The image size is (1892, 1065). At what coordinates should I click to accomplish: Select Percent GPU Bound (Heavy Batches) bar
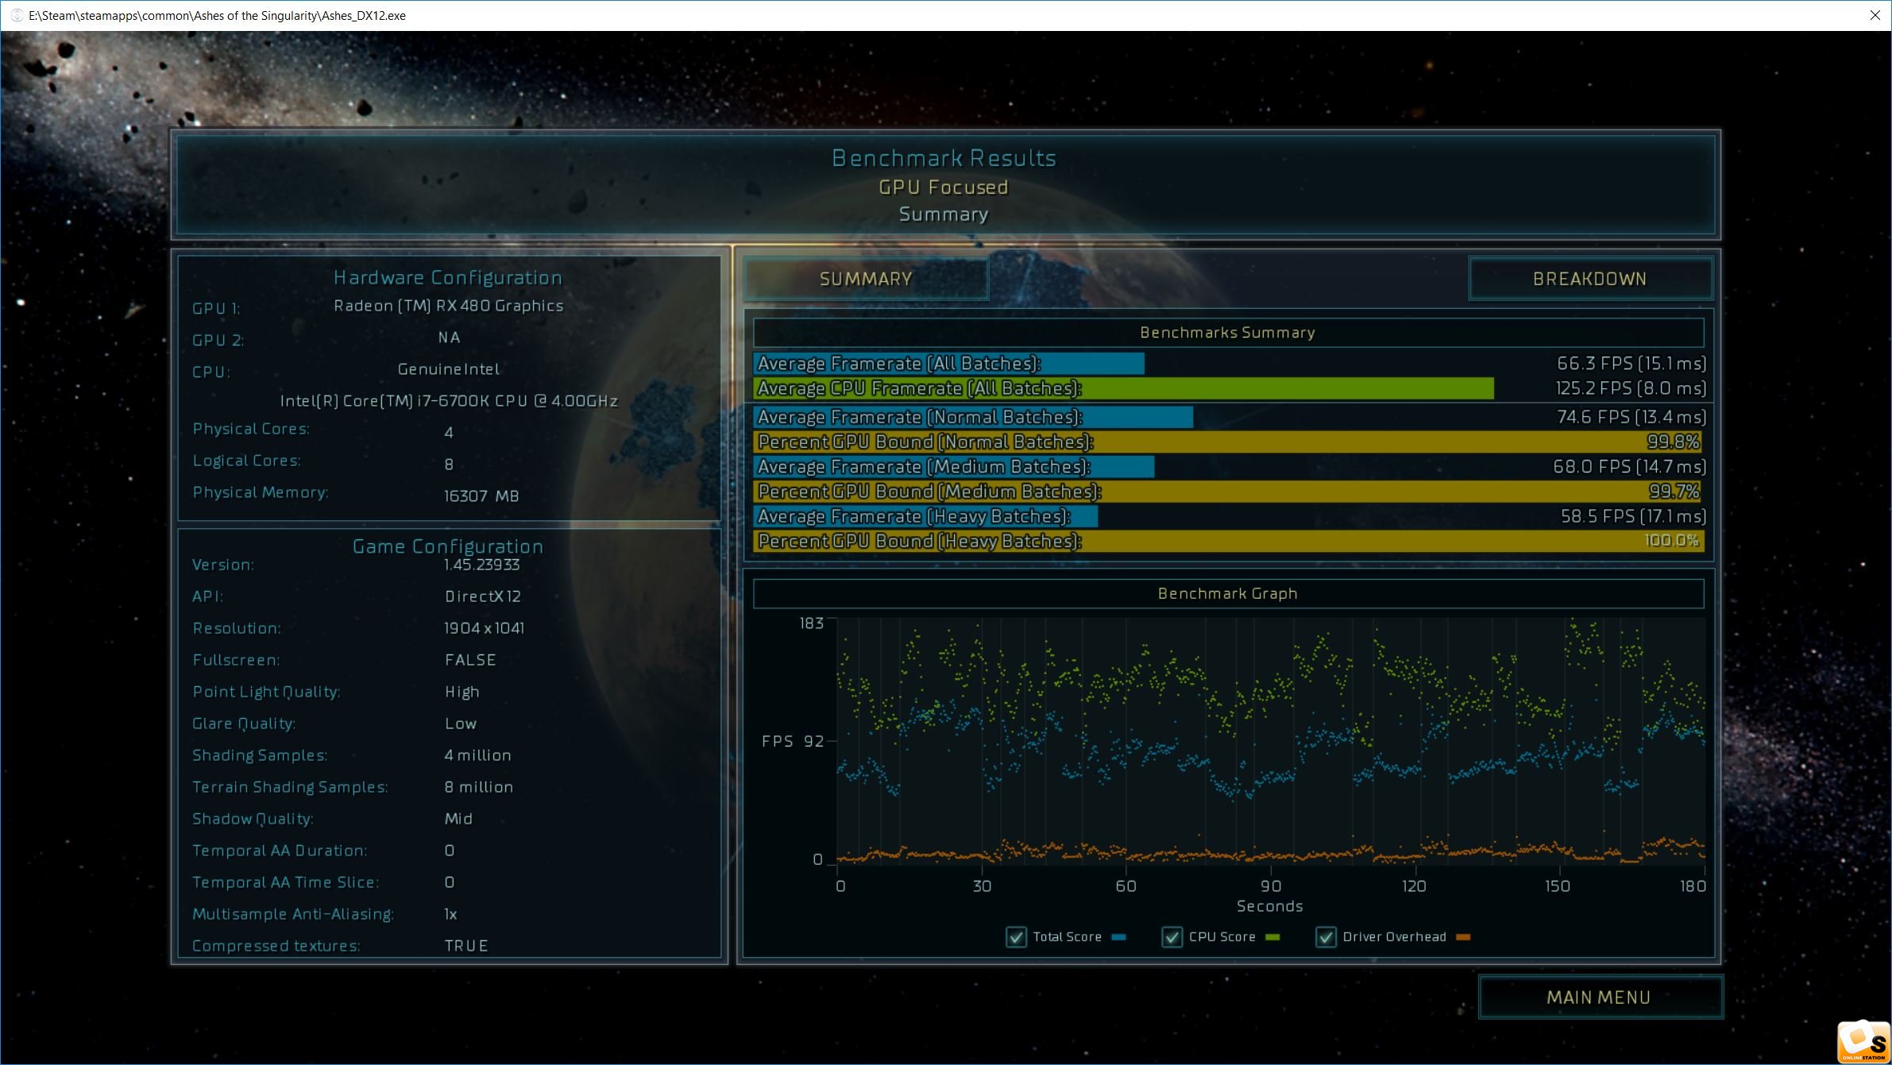1229,541
